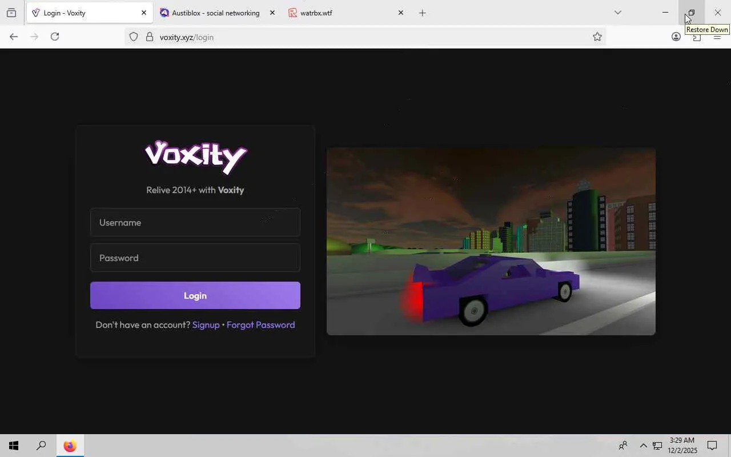Open a new browser tab
Viewport: 731px width, 457px height.
tap(423, 13)
